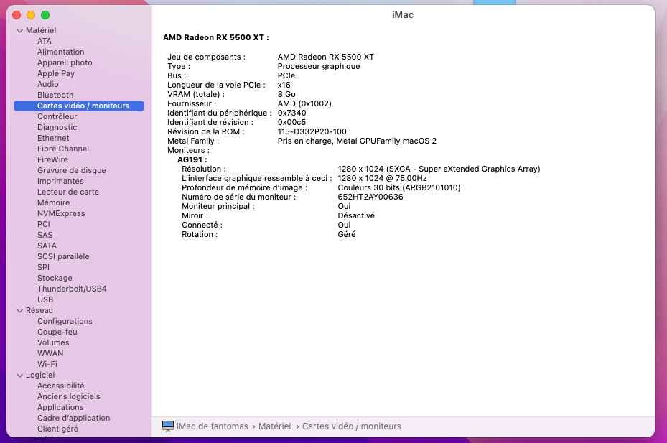This screenshot has height=443, width=667.
Task: Select Bluetooth in the sidebar
Action: pyautogui.click(x=55, y=95)
